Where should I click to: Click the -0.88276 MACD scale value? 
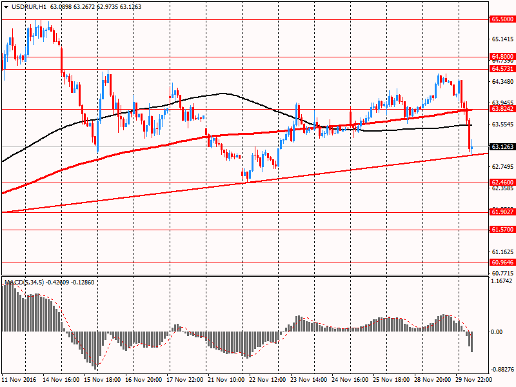502,370
